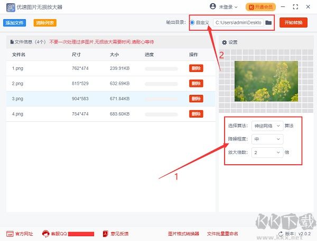This screenshot has height=241, width=317.
Task: Click the 添加文件 button
Action: 15,23
